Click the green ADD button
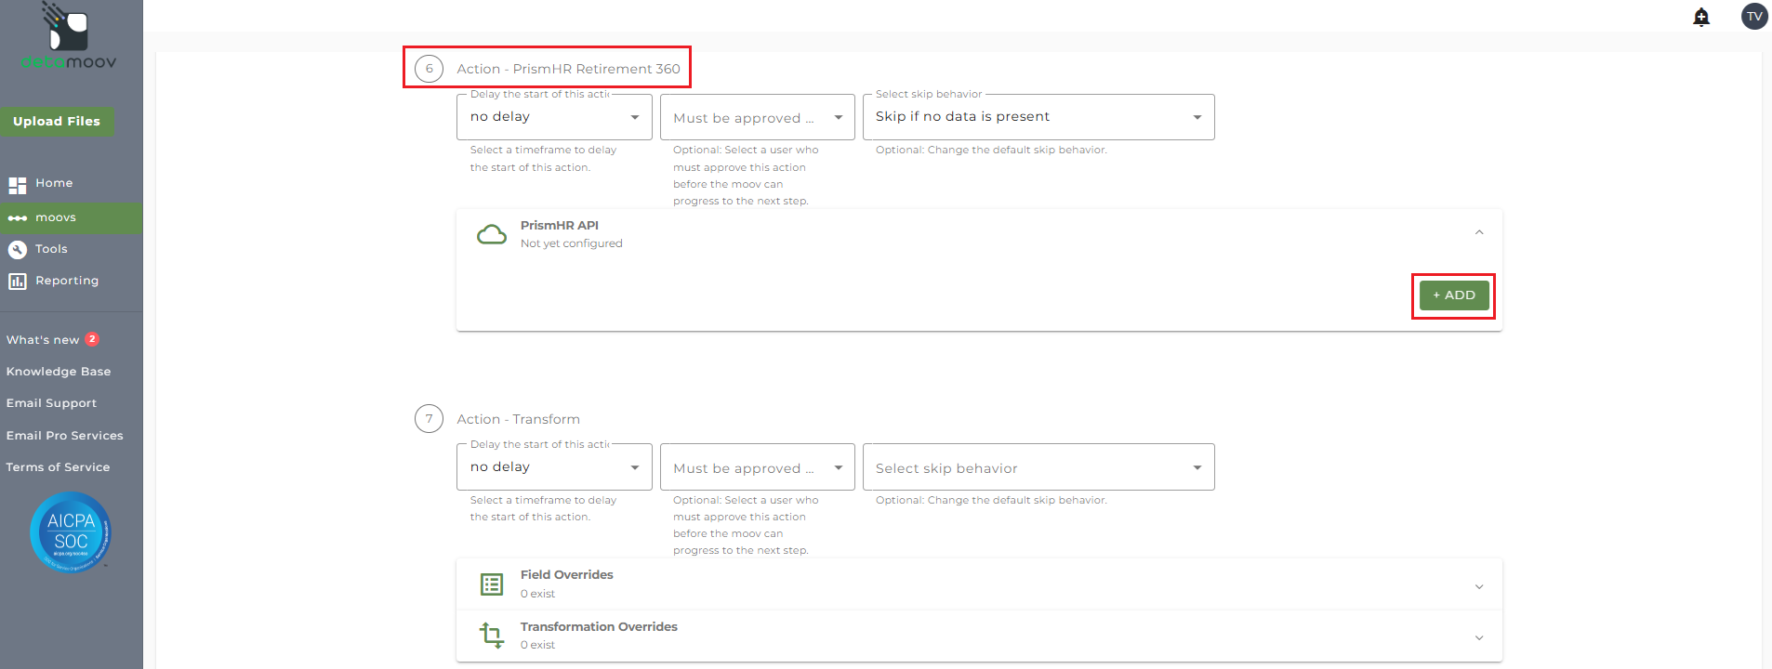1772x669 pixels. pyautogui.click(x=1454, y=295)
